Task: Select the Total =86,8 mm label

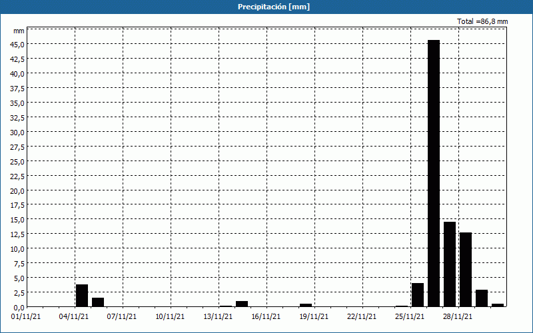Action: (482, 21)
